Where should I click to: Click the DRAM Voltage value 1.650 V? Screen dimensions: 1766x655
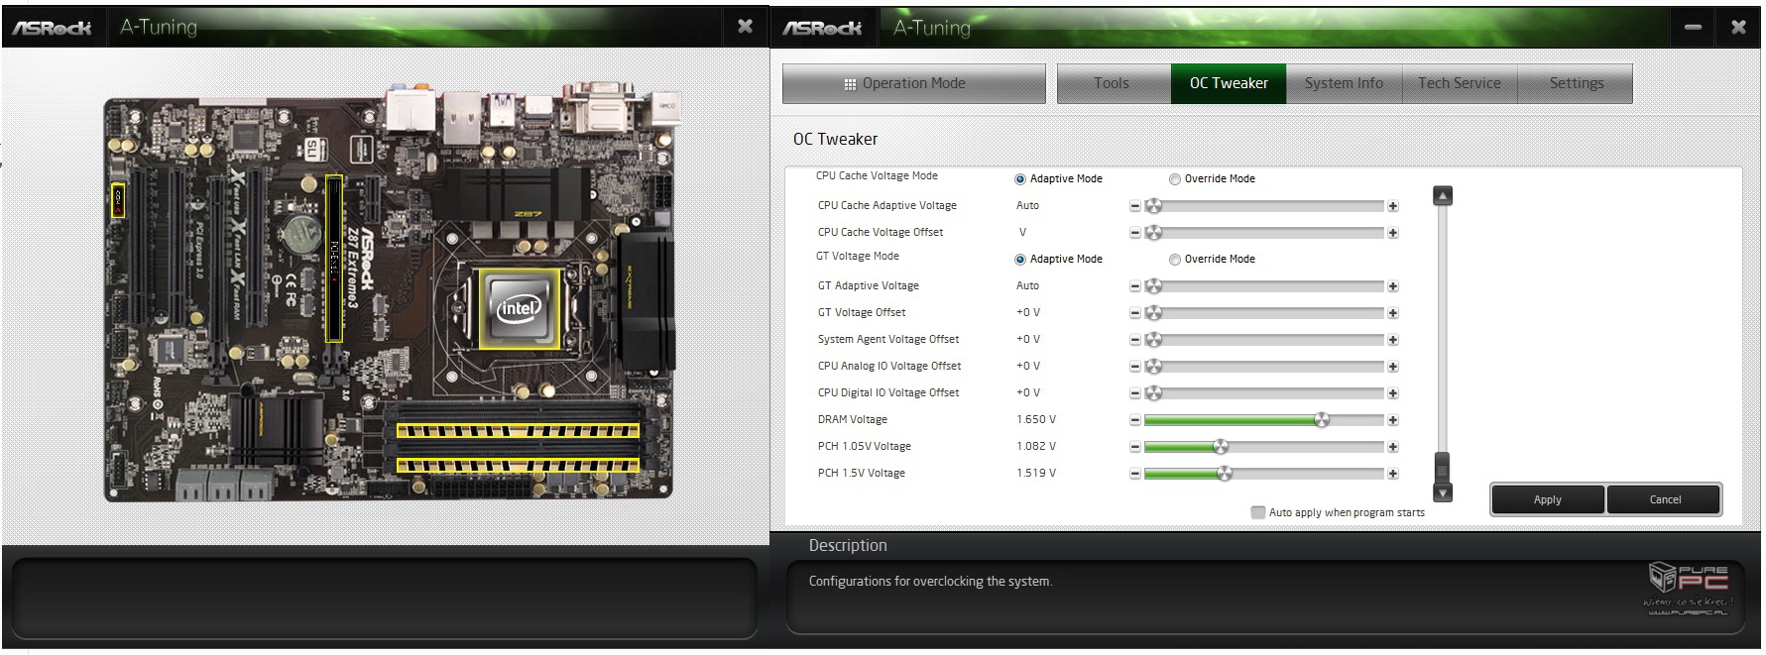tap(1036, 420)
